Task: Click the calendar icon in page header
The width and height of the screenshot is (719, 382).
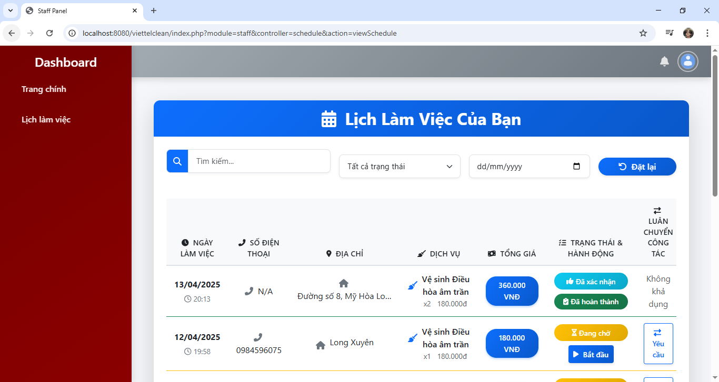Action: 329,119
